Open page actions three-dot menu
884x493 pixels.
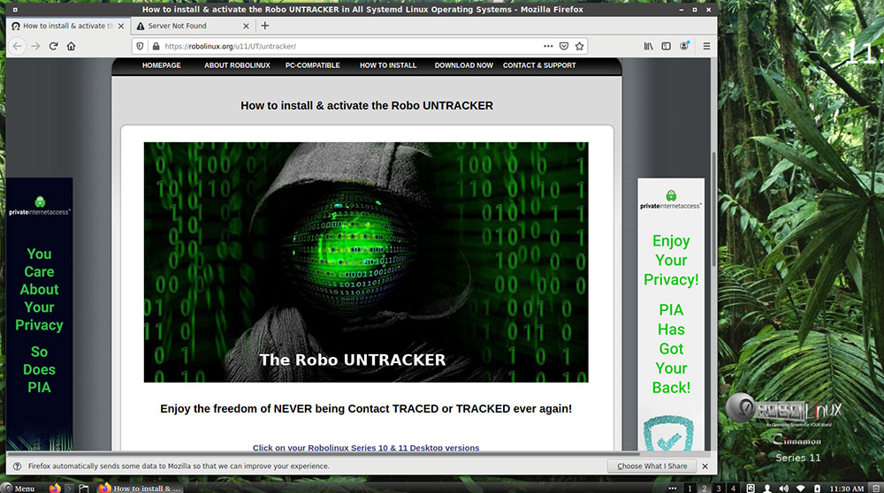(x=548, y=46)
